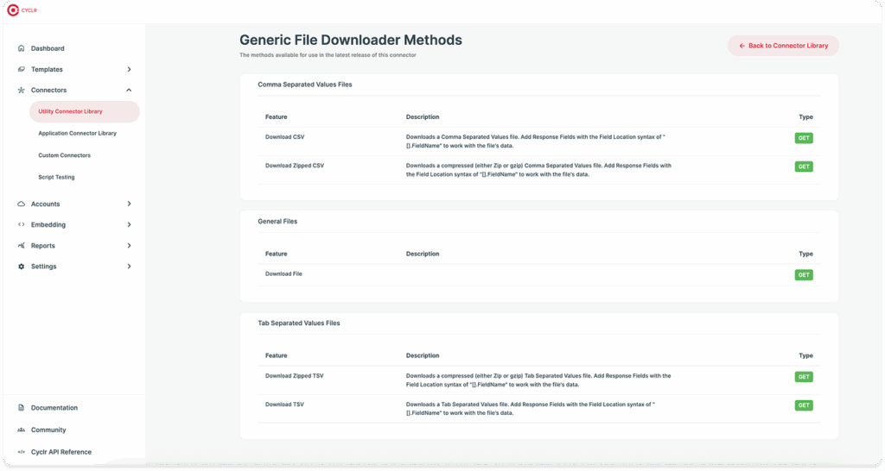Click the Reports chart icon
Image resolution: width=885 pixels, height=471 pixels.
pyautogui.click(x=22, y=246)
